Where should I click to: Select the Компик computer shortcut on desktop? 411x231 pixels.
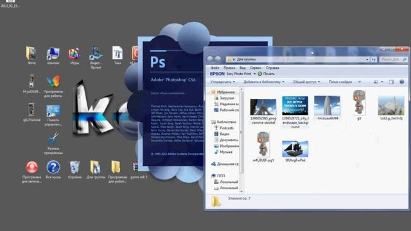click(53, 56)
